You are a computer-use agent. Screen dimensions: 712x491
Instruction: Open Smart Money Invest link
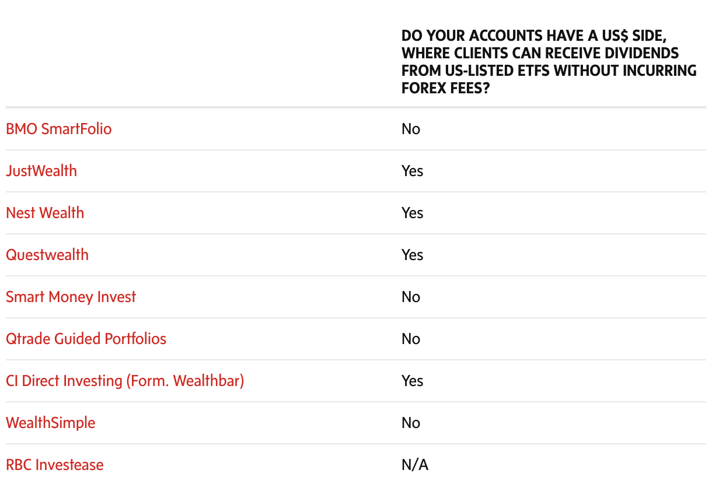pos(71,297)
